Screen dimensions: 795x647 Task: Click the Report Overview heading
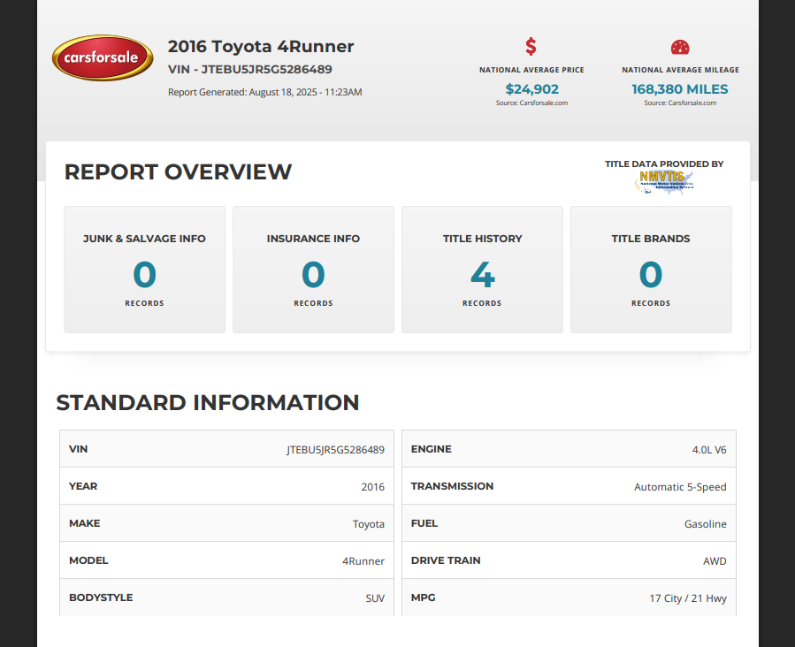click(178, 171)
